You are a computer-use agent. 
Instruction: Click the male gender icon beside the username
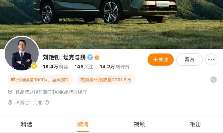pos(90,57)
